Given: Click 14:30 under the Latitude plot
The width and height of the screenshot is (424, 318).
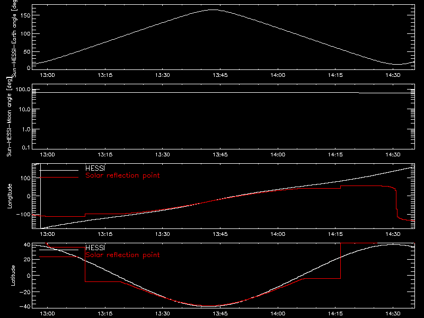Looking at the screenshot, I should (393, 314).
